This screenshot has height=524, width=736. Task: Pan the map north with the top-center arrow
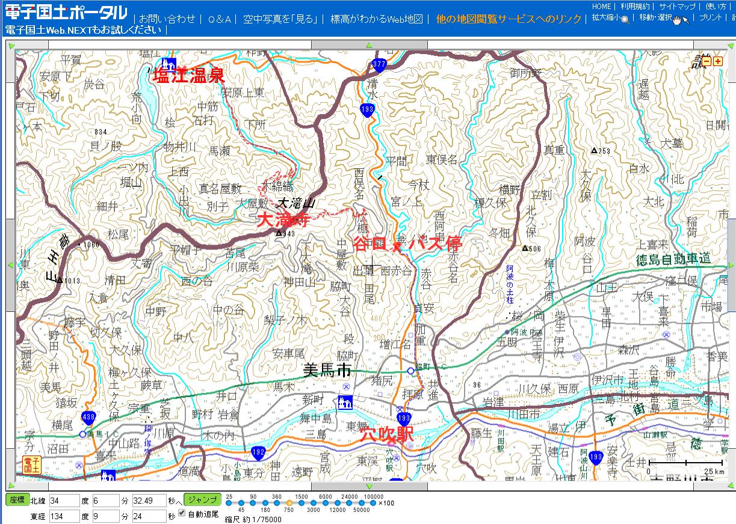pyautogui.click(x=369, y=45)
